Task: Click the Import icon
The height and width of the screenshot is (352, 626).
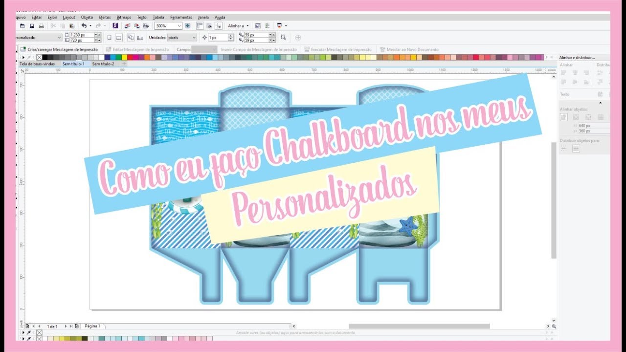Action: tap(127, 26)
